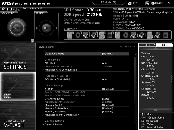Open the OC section
174x130 pixels.
(x=18, y=86)
